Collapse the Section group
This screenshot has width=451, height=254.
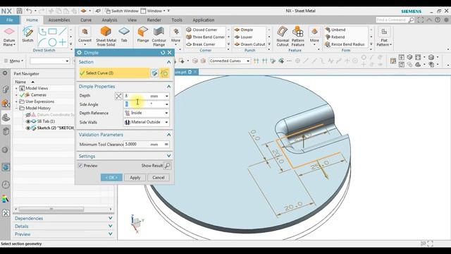[x=168, y=62]
